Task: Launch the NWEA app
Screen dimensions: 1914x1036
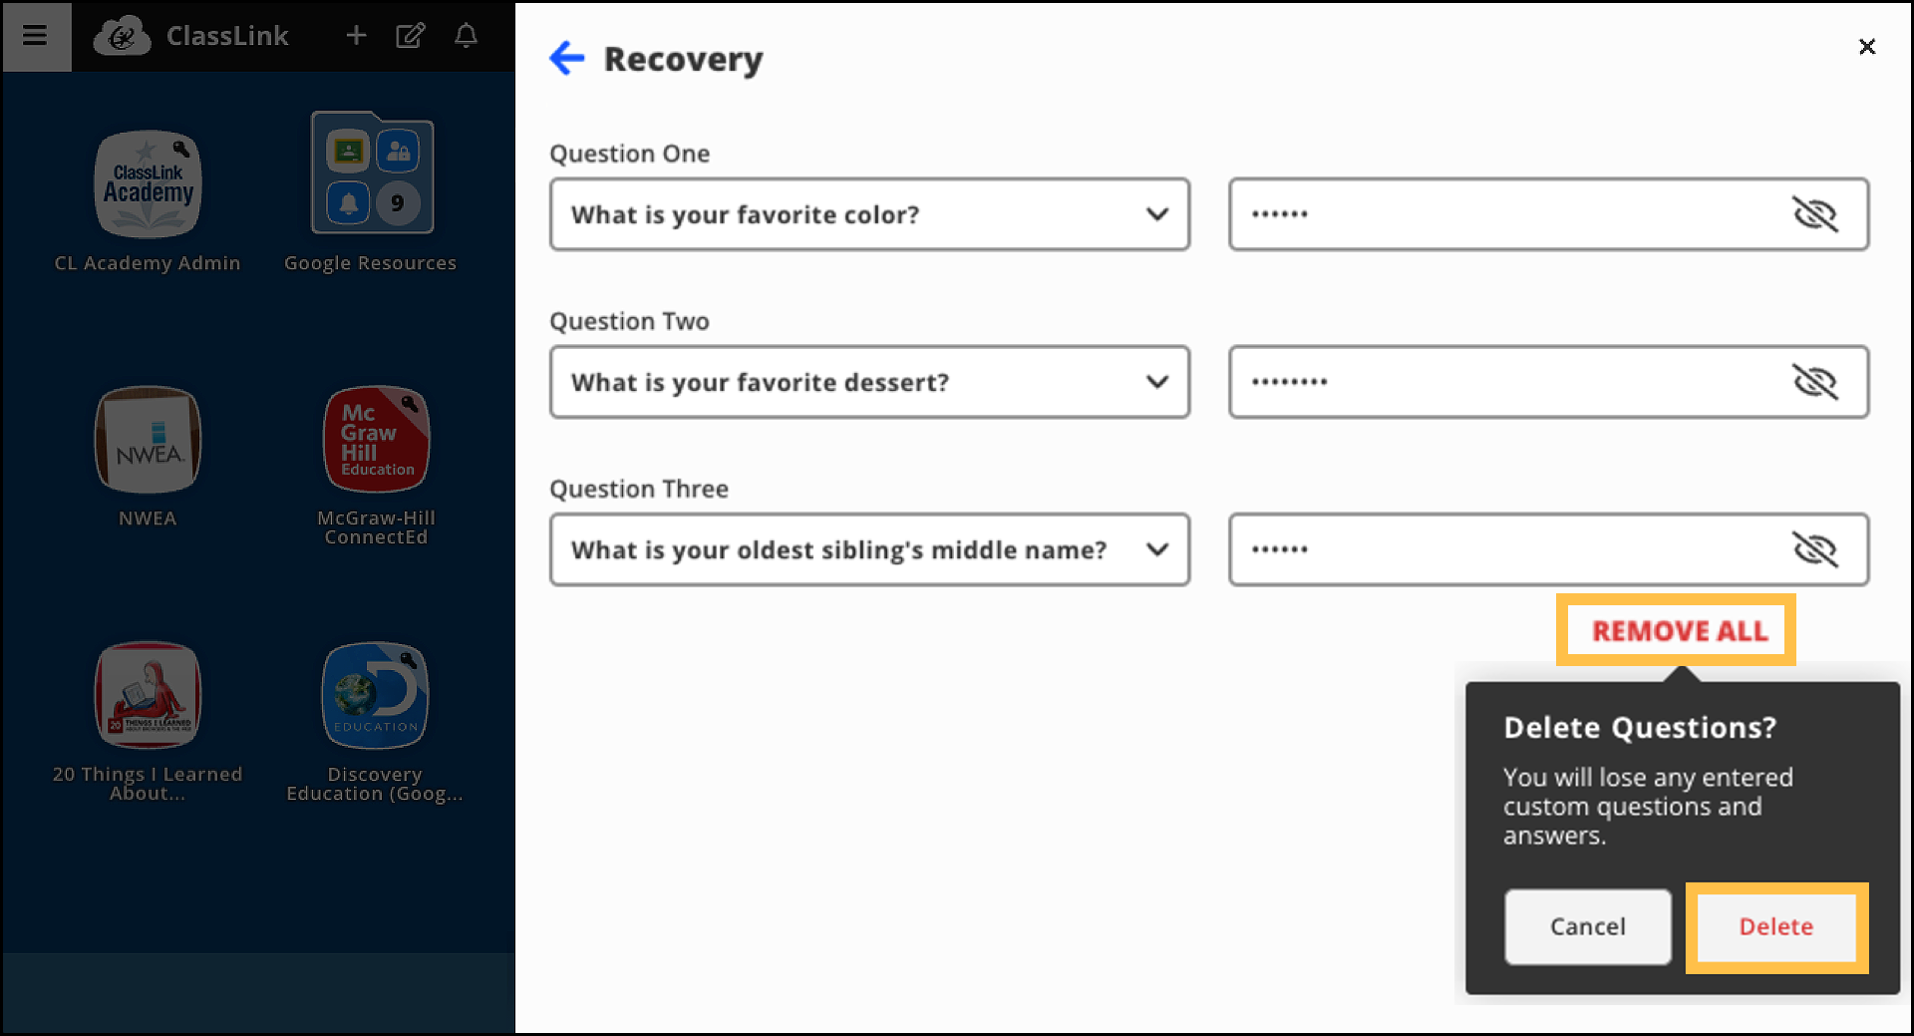Action: coord(148,440)
